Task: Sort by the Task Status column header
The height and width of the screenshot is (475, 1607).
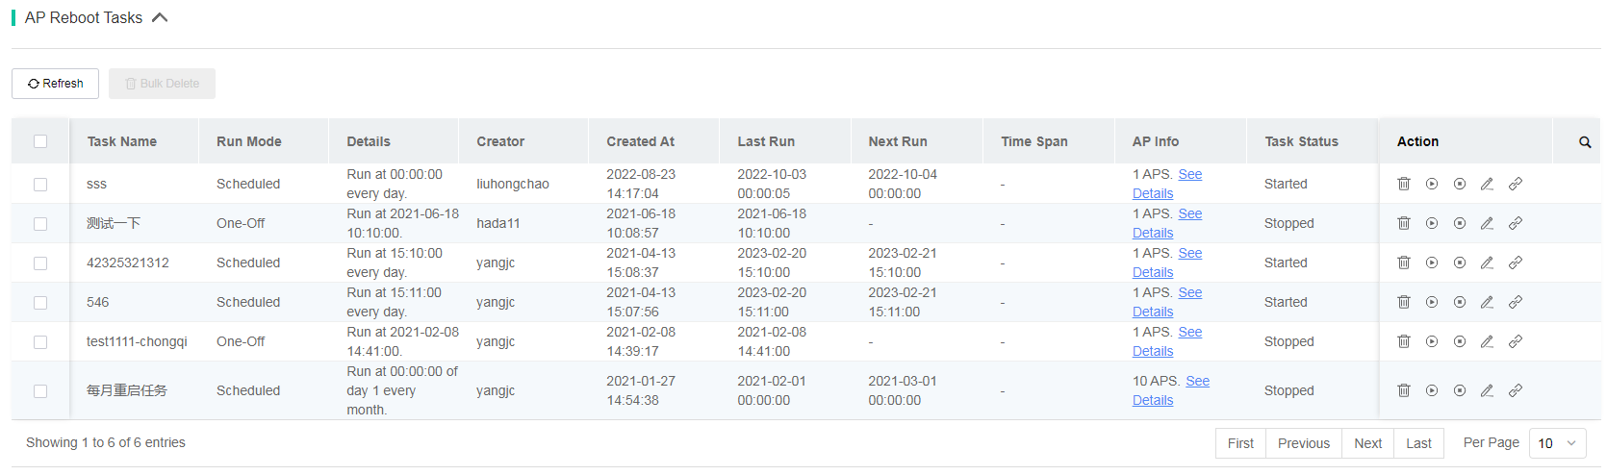Action: point(1301,141)
